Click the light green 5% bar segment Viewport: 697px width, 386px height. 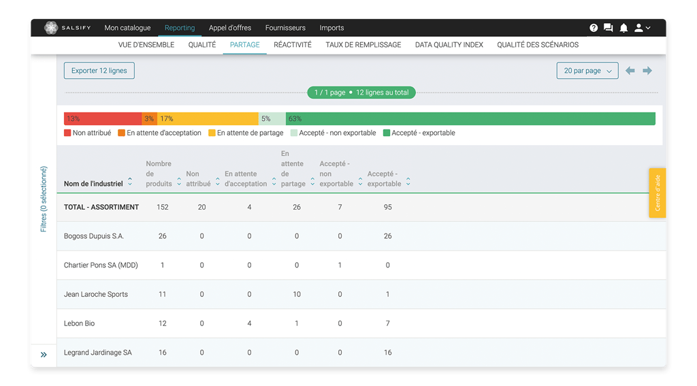point(272,118)
